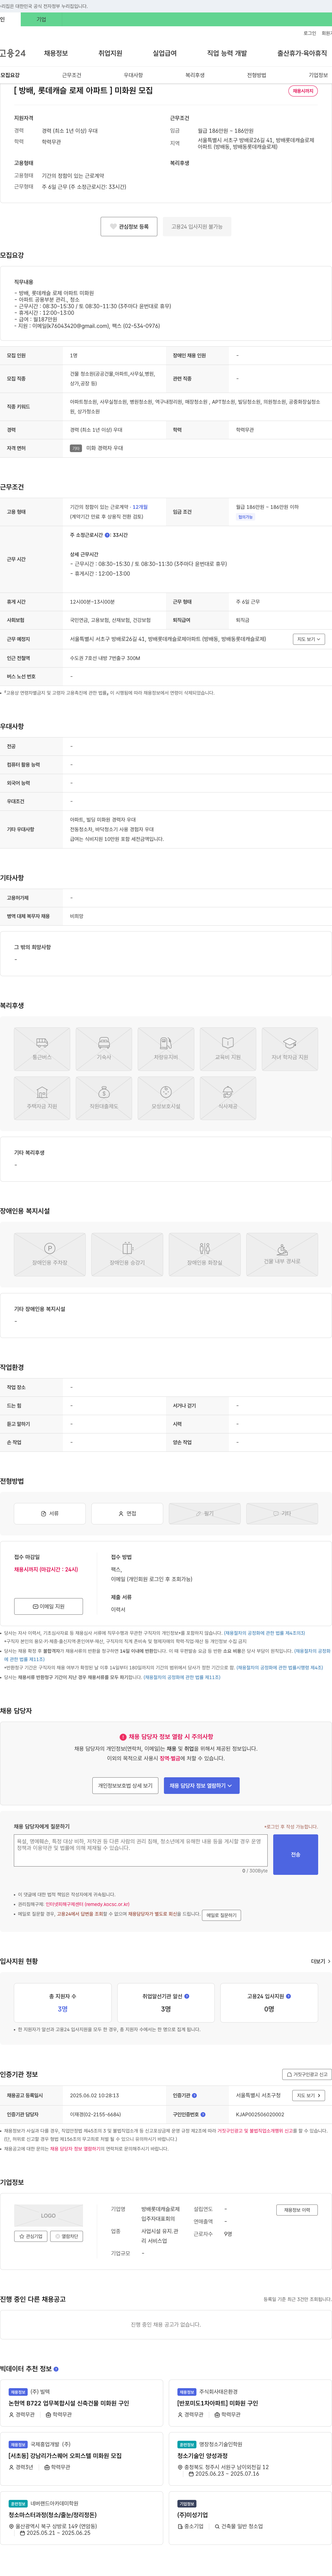Click the company LOGO thumbnail
This screenshot has width=332, height=2576.
pyautogui.click(x=48, y=2215)
